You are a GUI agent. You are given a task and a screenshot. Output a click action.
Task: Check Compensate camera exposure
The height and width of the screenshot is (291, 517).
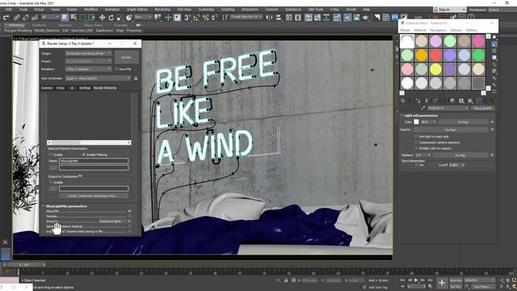417,142
